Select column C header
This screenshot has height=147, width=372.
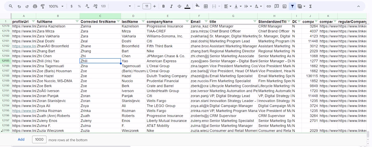pos(100,16)
